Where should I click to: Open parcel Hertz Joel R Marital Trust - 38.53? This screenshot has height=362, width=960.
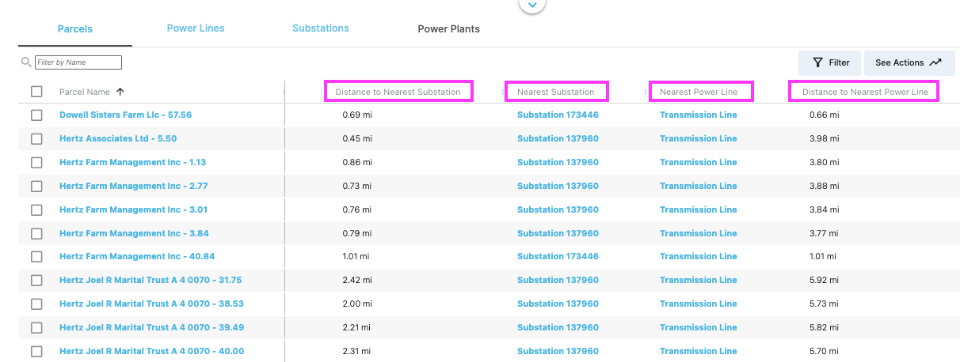point(151,304)
